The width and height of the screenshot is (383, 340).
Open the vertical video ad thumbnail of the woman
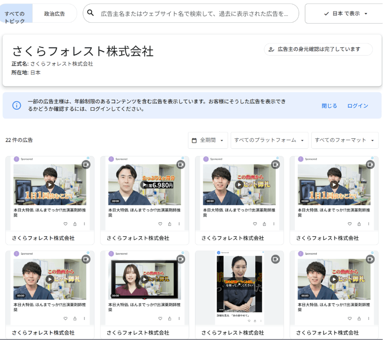click(x=239, y=284)
